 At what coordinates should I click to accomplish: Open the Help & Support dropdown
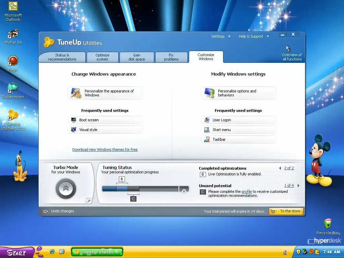pyautogui.click(x=254, y=36)
